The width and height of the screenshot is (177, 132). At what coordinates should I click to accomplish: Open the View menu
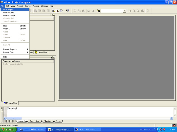point(13,6)
